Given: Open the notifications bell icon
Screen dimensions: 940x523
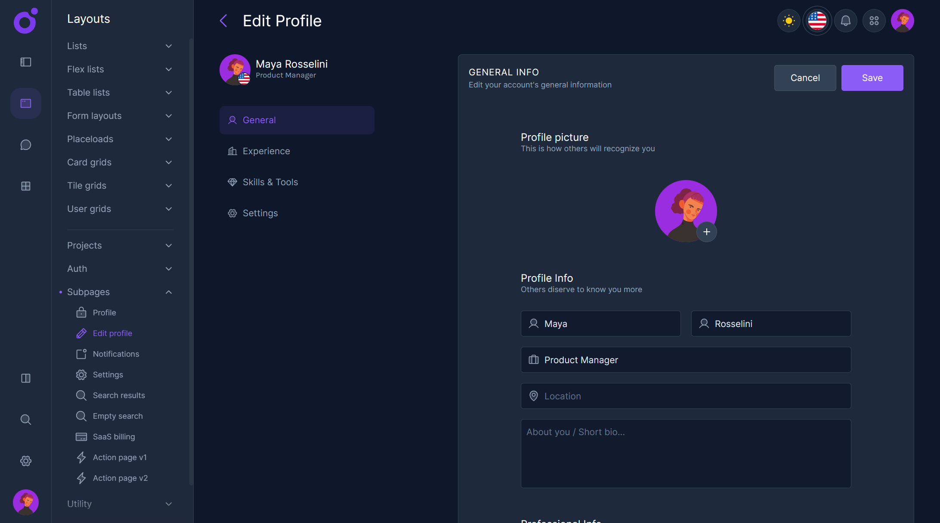Looking at the screenshot, I should coord(845,20).
